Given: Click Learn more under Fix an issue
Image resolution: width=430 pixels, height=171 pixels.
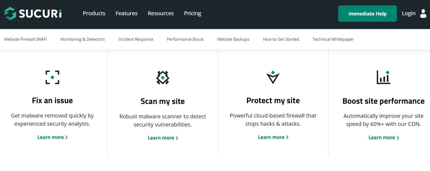Looking at the screenshot, I should [52, 137].
